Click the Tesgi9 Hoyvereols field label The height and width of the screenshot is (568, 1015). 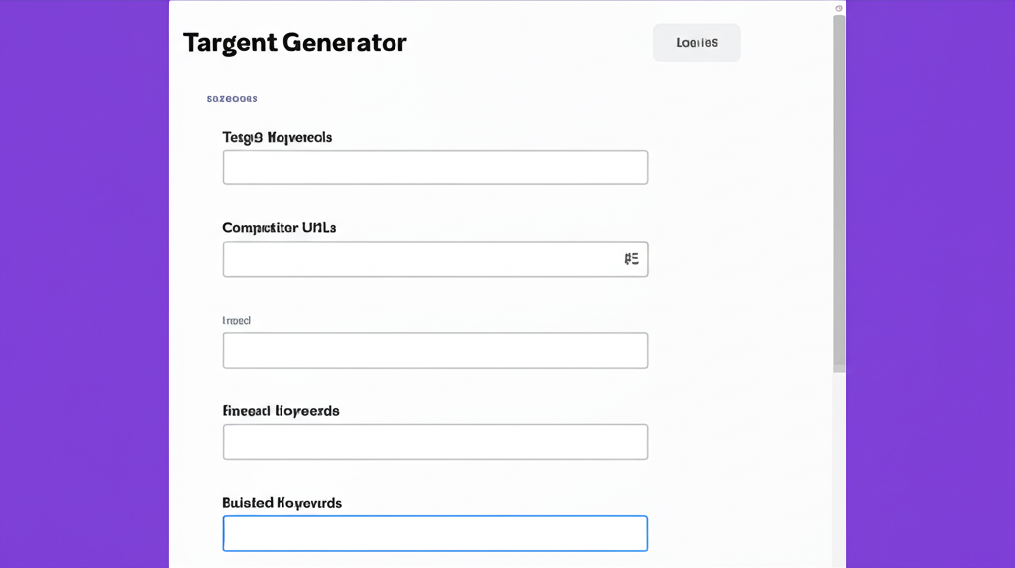(x=278, y=137)
